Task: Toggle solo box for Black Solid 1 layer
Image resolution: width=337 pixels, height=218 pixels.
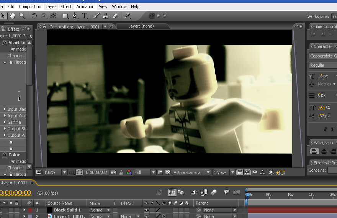Action: click(x=11, y=210)
